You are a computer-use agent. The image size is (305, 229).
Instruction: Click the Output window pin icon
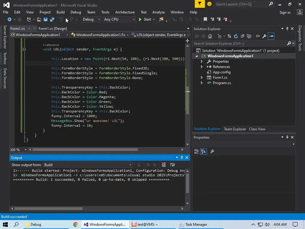[x=182, y=157]
